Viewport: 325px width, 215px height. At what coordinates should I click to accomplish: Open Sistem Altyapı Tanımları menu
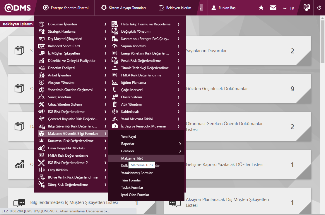[x=123, y=8]
